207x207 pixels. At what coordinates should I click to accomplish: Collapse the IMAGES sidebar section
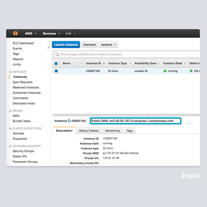tap(10, 111)
